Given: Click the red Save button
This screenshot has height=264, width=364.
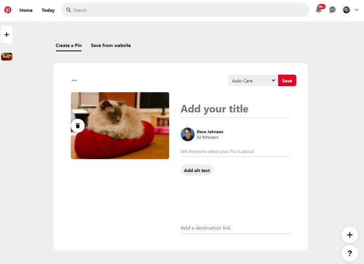Looking at the screenshot, I should 287,80.
